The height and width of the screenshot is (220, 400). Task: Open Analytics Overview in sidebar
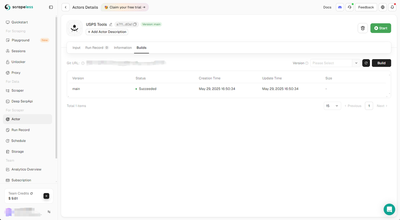click(x=27, y=169)
